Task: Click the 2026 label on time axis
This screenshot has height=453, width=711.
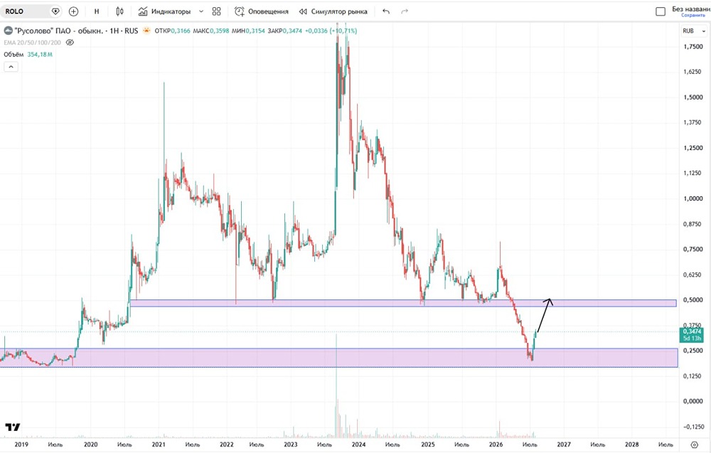Action: pyautogui.click(x=496, y=444)
